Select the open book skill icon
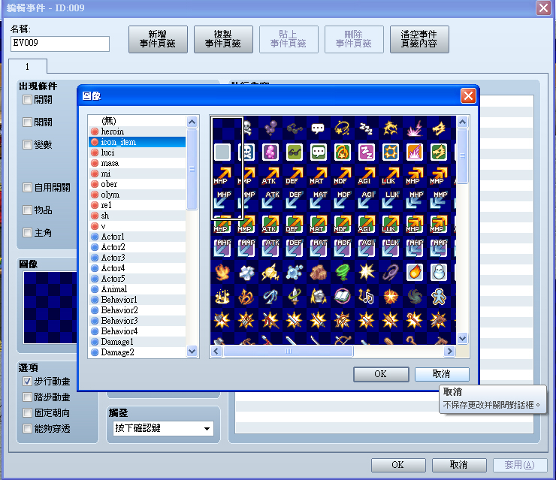The width and height of the screenshot is (556, 480). coord(343,297)
